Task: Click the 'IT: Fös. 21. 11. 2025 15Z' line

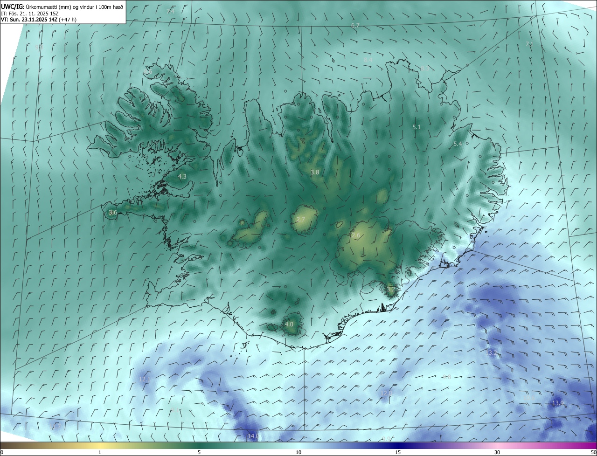Action: pos(29,14)
